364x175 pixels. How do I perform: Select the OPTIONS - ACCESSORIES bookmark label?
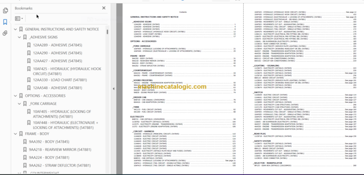click(45, 96)
